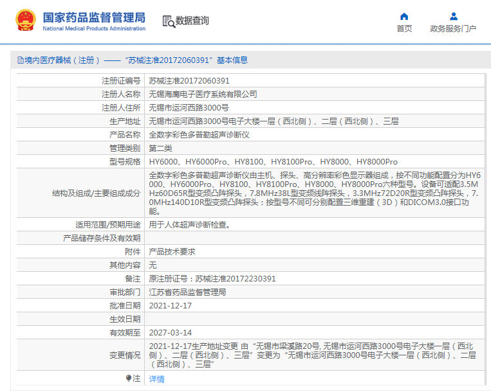Click approving department 江苏省药品监督管理局
Viewport: 491px width, 392px height.
[x=187, y=292]
